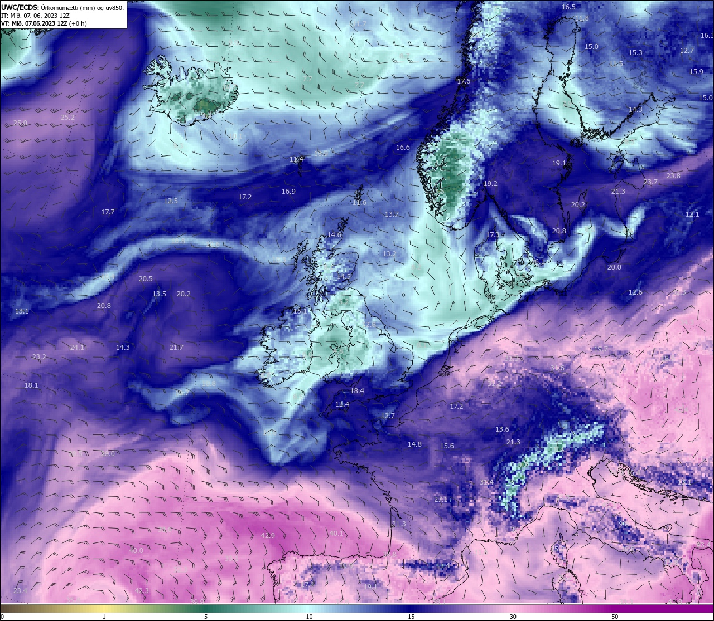Click the map value 14.5

(344, 277)
